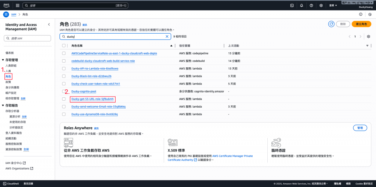
Task: Open the DuckyHuang account menu
Action: [x=366, y=7]
